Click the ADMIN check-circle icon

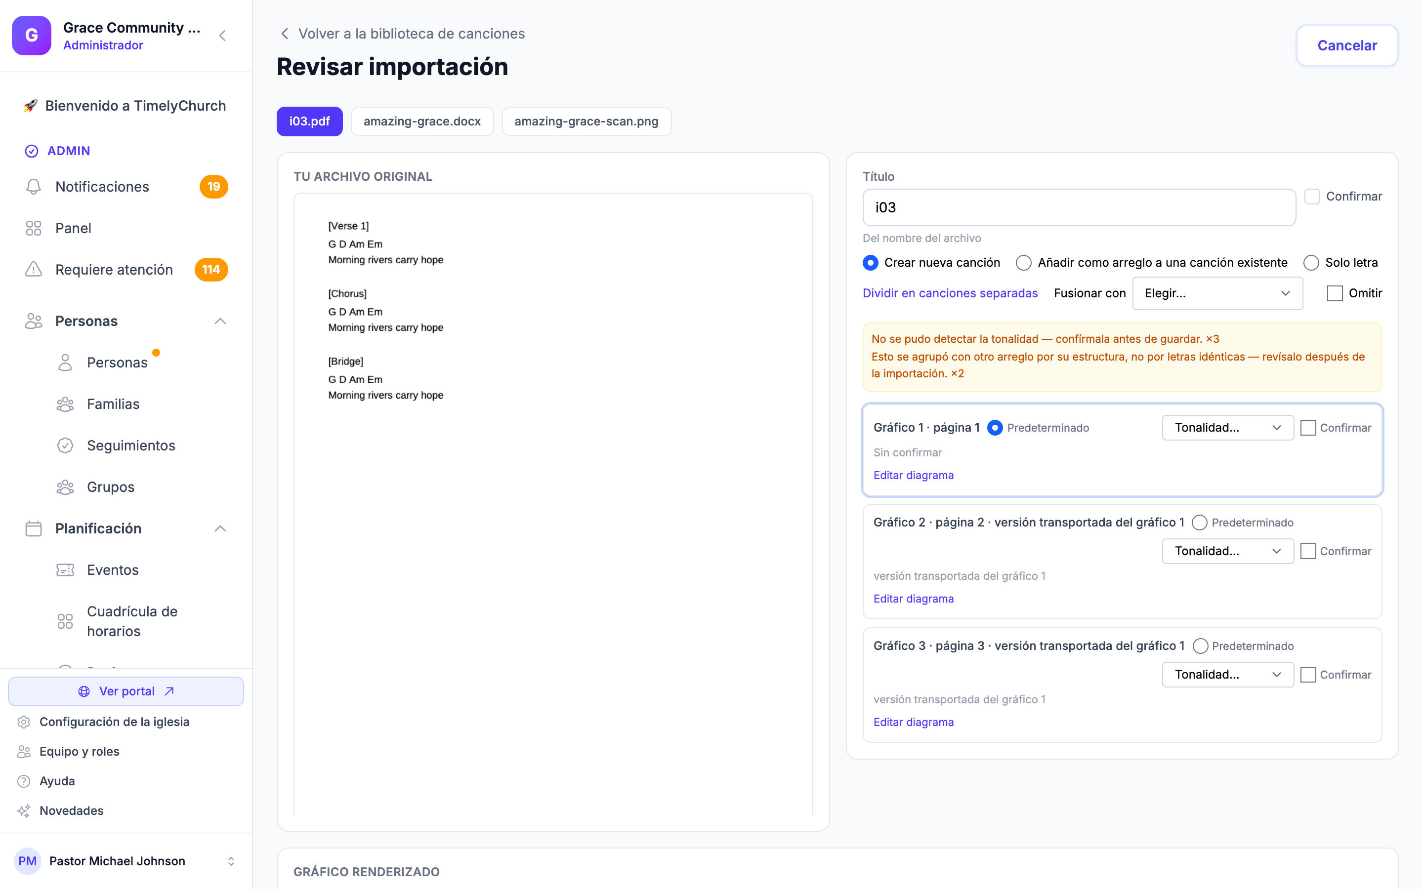[x=32, y=151]
